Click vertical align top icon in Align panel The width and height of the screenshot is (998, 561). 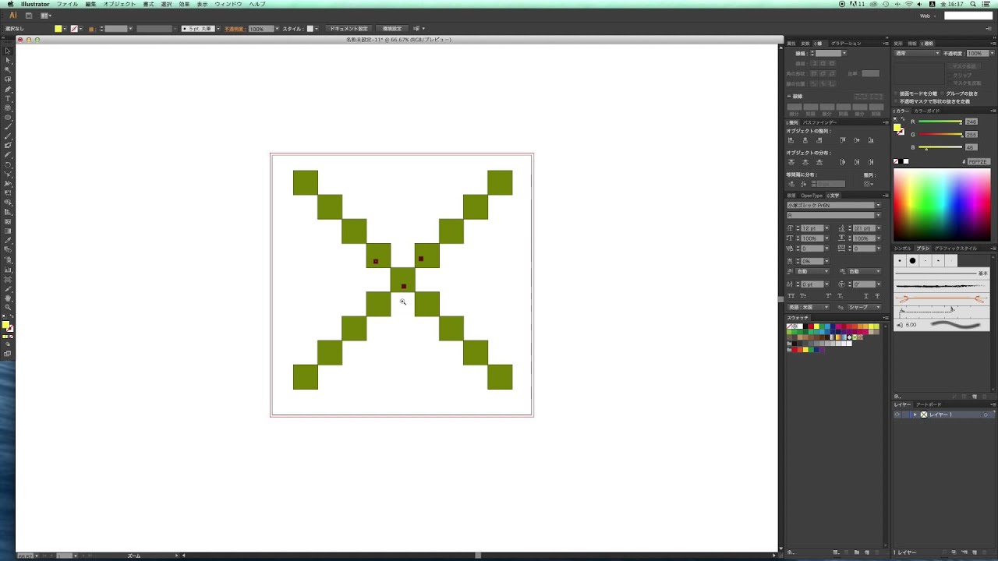click(843, 140)
